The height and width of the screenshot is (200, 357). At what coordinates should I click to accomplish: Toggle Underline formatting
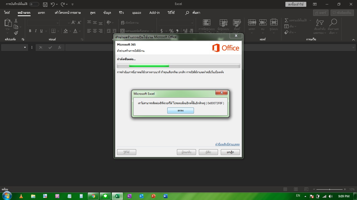(x=41, y=31)
